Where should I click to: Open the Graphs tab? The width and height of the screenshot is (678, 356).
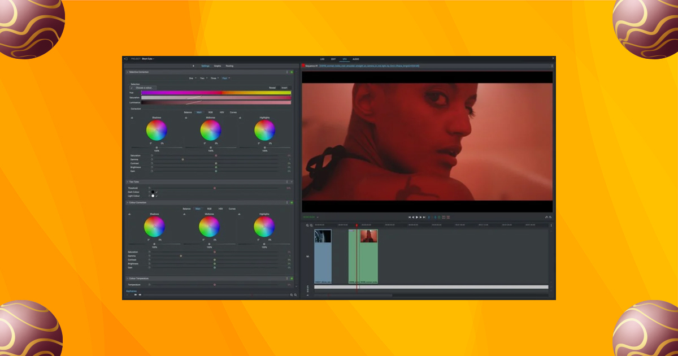pos(218,66)
